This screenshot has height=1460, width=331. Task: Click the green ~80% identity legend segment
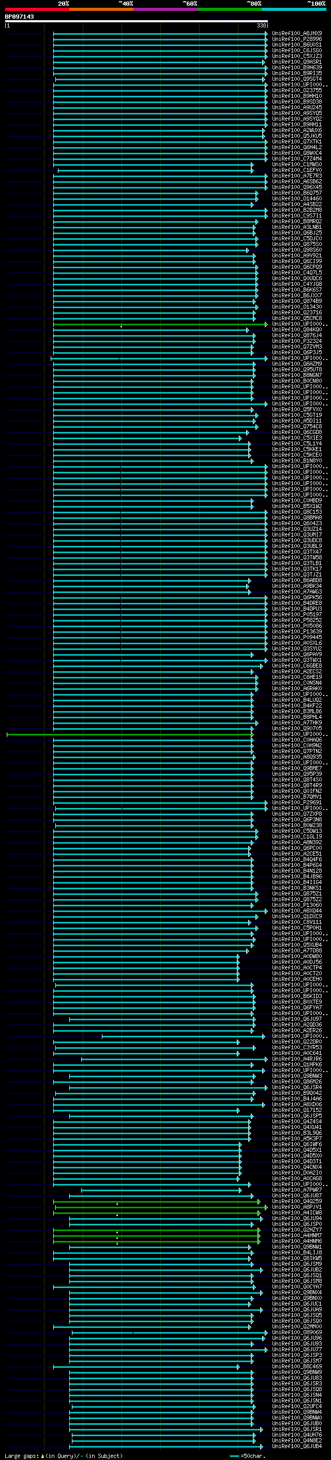click(230, 9)
